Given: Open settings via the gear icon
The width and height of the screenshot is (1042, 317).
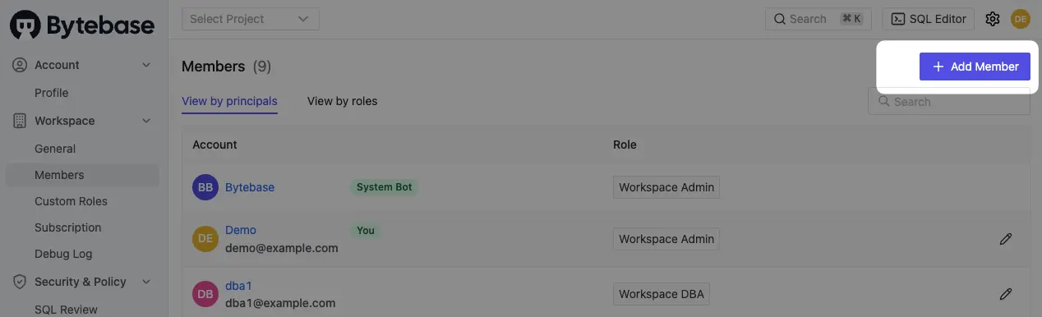Looking at the screenshot, I should click(x=993, y=19).
